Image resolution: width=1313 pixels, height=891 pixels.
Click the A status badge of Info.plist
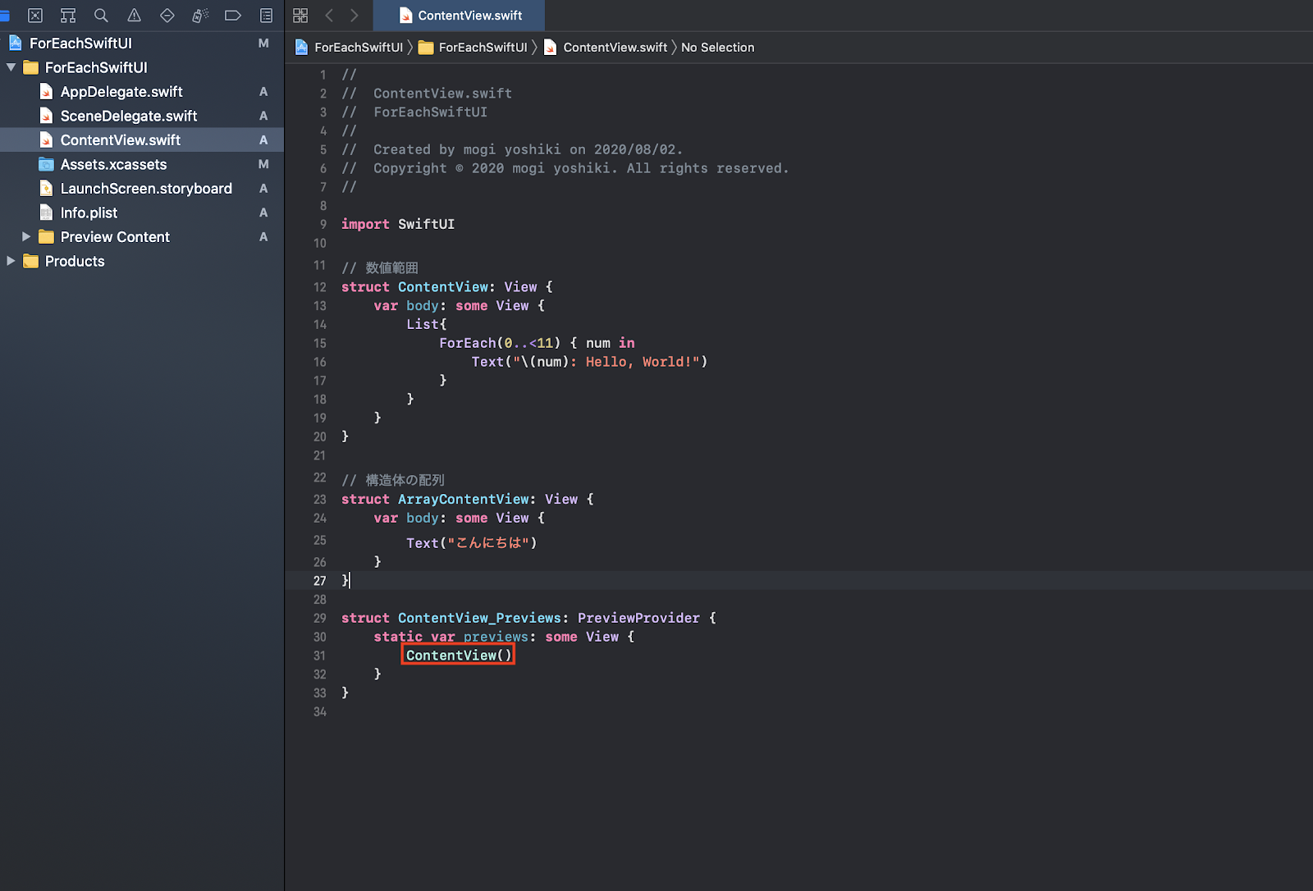coord(263,212)
